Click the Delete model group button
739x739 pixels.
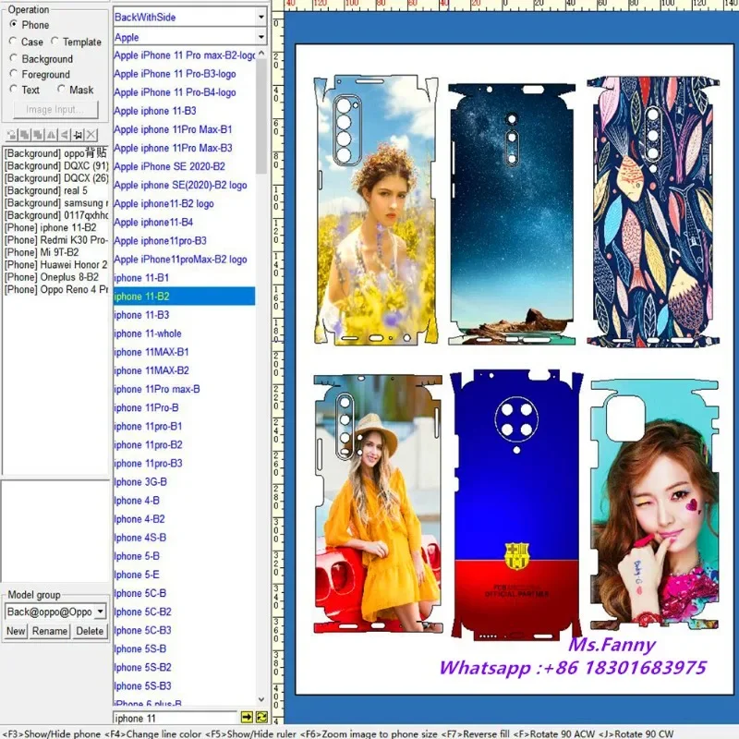90,631
